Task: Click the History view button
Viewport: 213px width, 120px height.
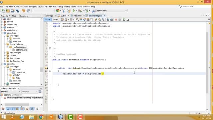Action: [x=56, y=19]
